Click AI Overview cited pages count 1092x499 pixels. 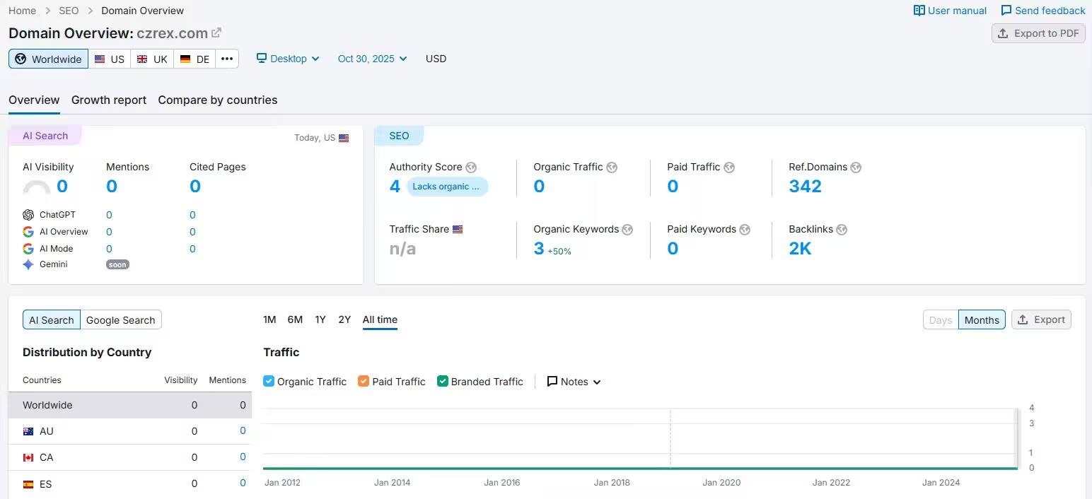pyautogui.click(x=192, y=232)
